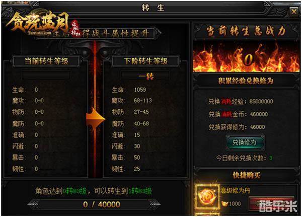Click the orange arrow between rebirth levels

tap(96, 119)
